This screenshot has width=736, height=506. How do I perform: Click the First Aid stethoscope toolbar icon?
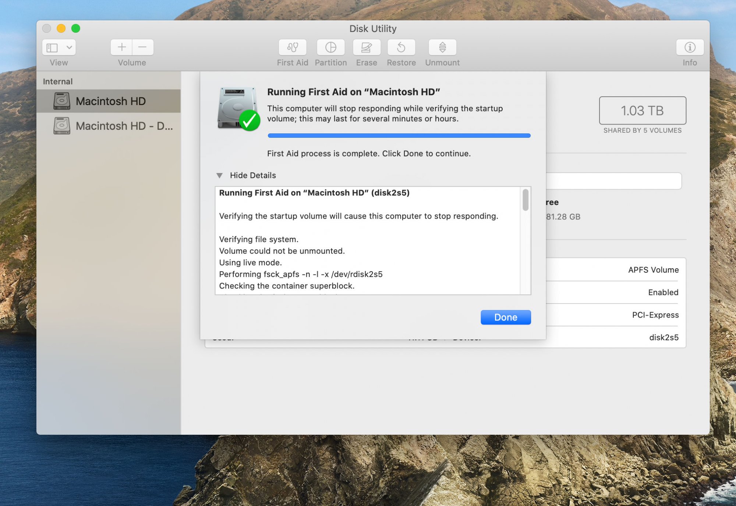(x=293, y=47)
